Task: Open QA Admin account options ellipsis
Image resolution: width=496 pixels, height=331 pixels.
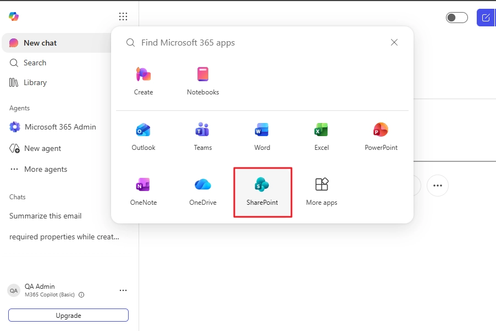Action: point(123,290)
